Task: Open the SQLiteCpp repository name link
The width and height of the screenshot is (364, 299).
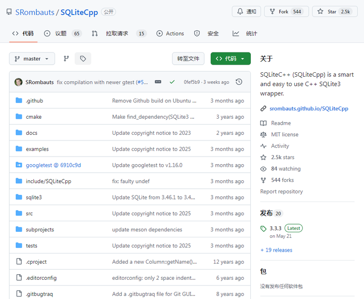Action: pos(79,12)
